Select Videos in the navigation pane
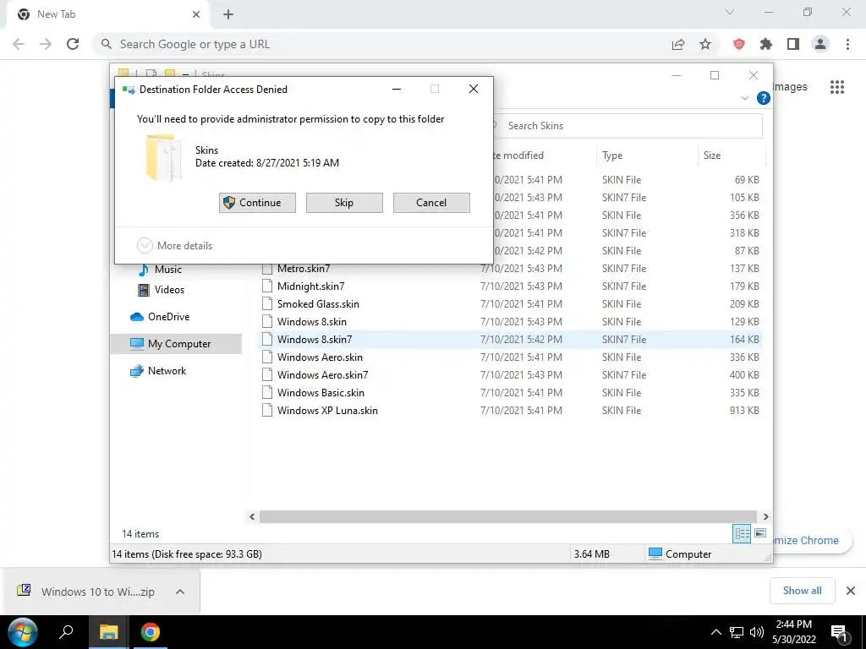Viewport: 866px width, 649px height. pos(169,290)
